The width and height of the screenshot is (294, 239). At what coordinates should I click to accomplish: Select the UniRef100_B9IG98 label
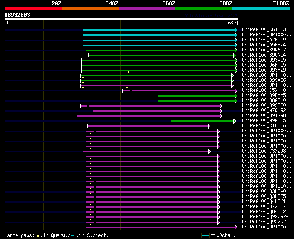point(264,116)
